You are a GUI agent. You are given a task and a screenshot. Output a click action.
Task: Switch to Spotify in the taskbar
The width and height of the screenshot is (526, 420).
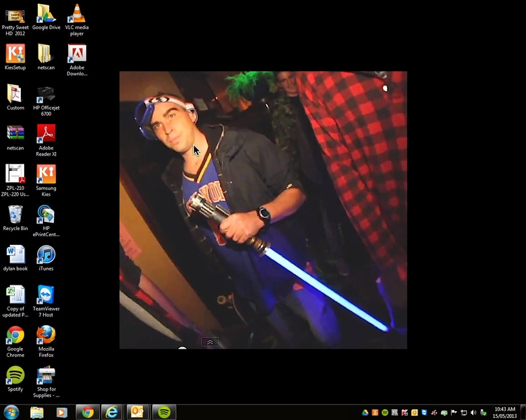click(164, 413)
